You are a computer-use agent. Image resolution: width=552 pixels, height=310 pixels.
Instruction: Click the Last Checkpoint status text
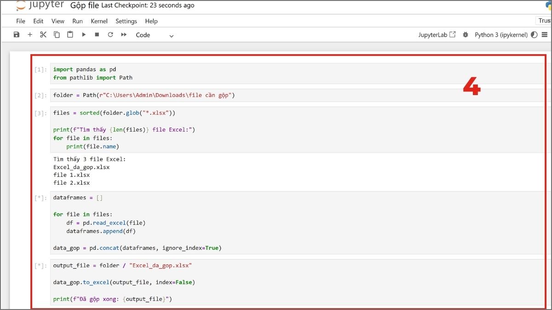pyautogui.click(x=148, y=6)
